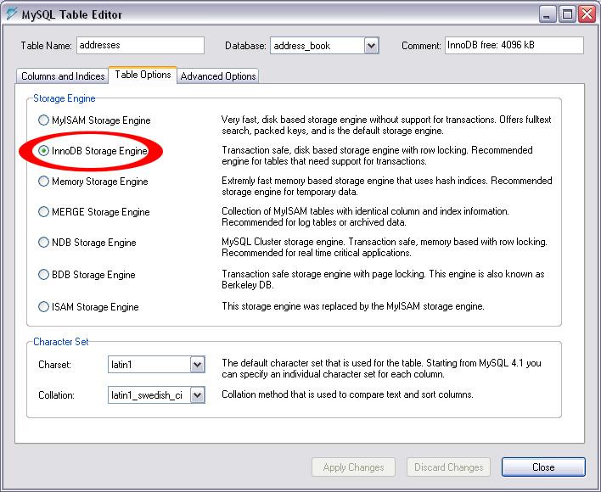
Task: Click the collation method description text
Action: (x=347, y=394)
